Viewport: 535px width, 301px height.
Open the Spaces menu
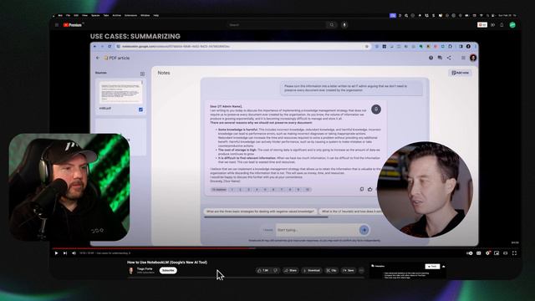pyautogui.click(x=95, y=15)
